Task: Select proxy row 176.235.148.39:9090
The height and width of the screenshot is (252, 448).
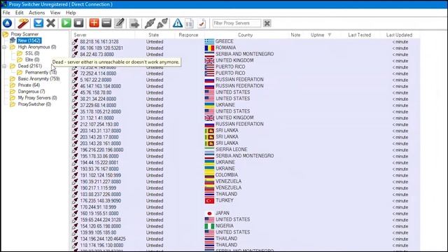Action: click(x=246, y=201)
